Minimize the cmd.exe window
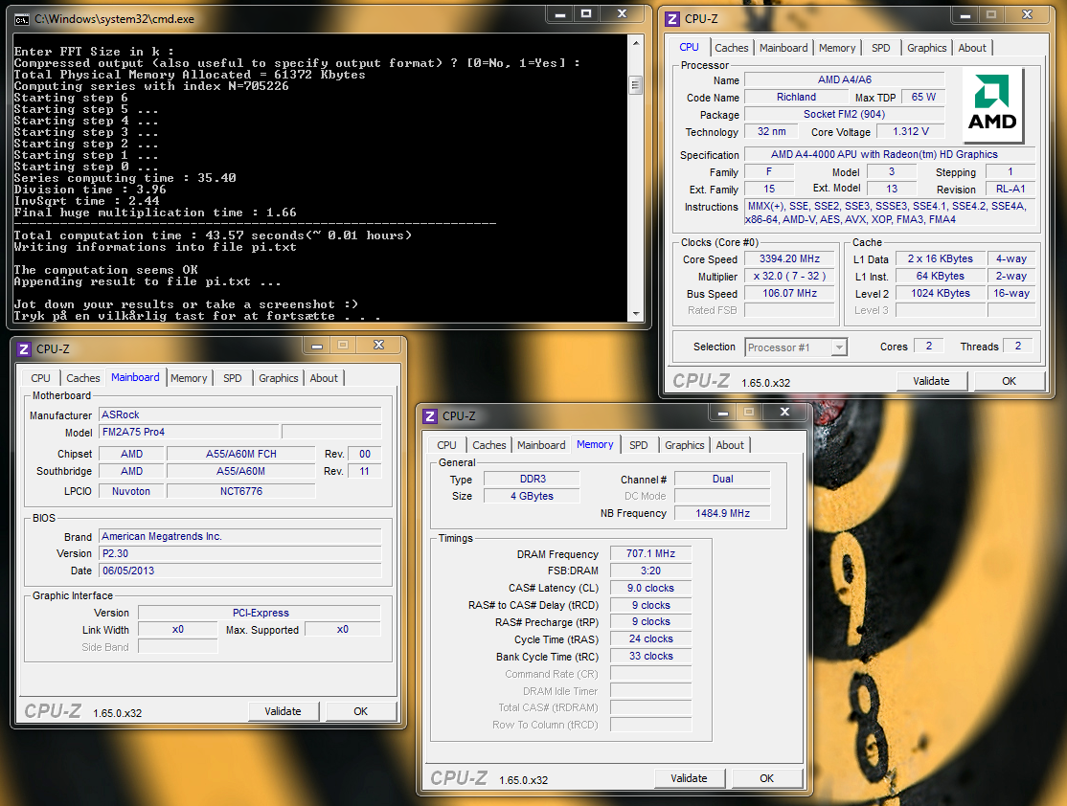The width and height of the screenshot is (1067, 806). point(560,14)
